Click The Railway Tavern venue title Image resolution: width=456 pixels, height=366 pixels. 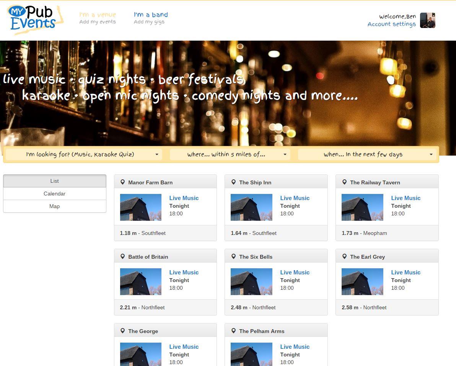click(x=375, y=182)
